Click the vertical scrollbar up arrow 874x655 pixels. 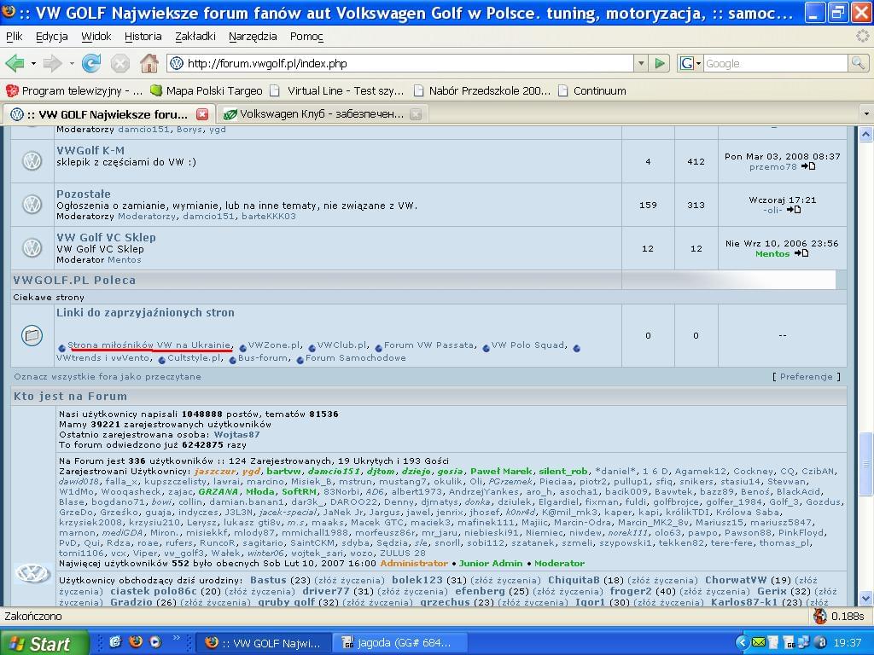click(x=865, y=134)
